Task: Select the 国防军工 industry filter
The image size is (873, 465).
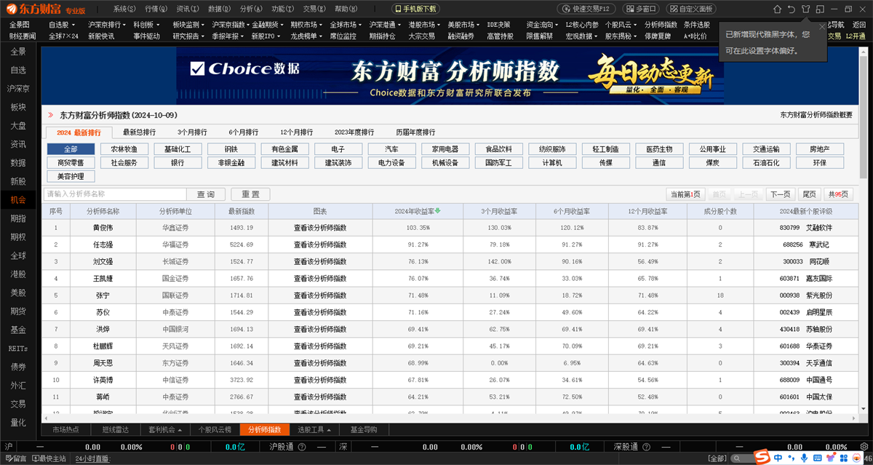Action: pyautogui.click(x=498, y=162)
